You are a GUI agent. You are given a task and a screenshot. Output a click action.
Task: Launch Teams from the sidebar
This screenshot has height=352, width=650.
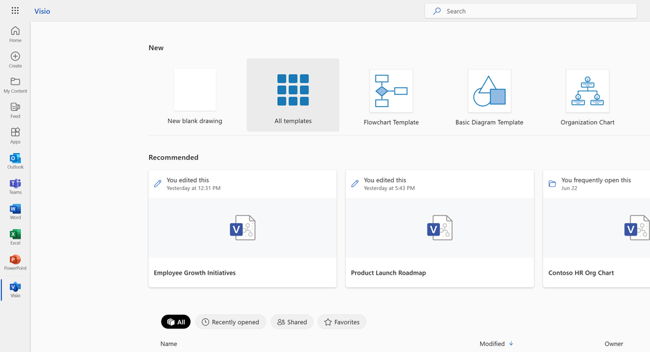(x=16, y=186)
